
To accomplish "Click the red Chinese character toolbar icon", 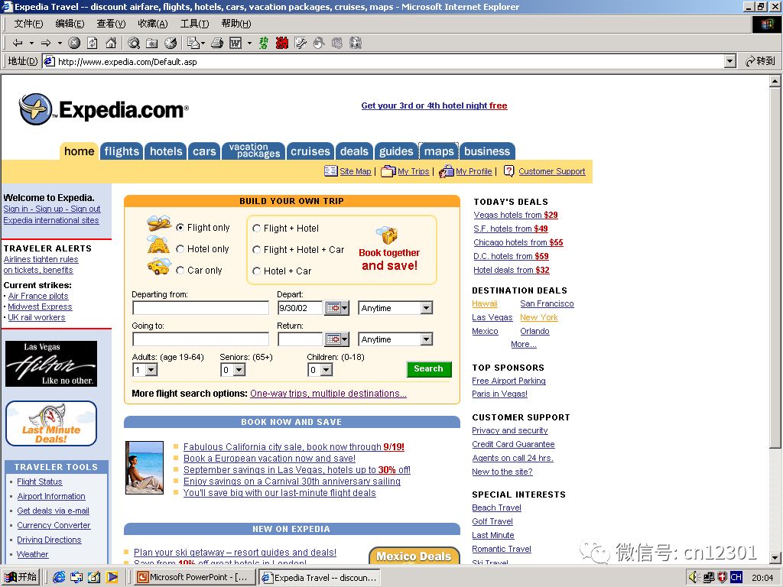I will pyautogui.click(x=281, y=44).
